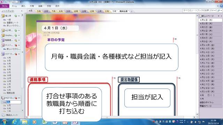
Task: Select the 6月 section in notebook tree
Action: [9, 64]
